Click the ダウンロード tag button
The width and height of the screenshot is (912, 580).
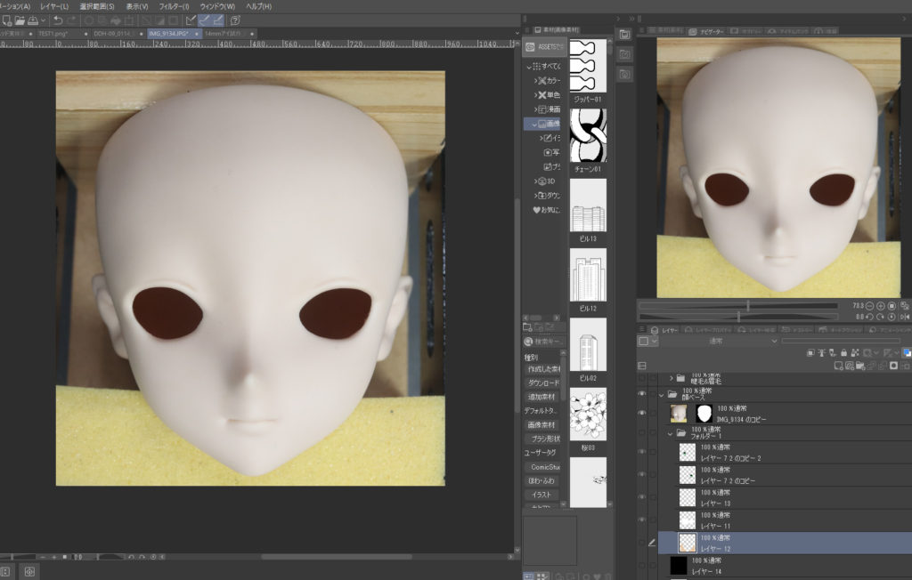click(x=543, y=383)
